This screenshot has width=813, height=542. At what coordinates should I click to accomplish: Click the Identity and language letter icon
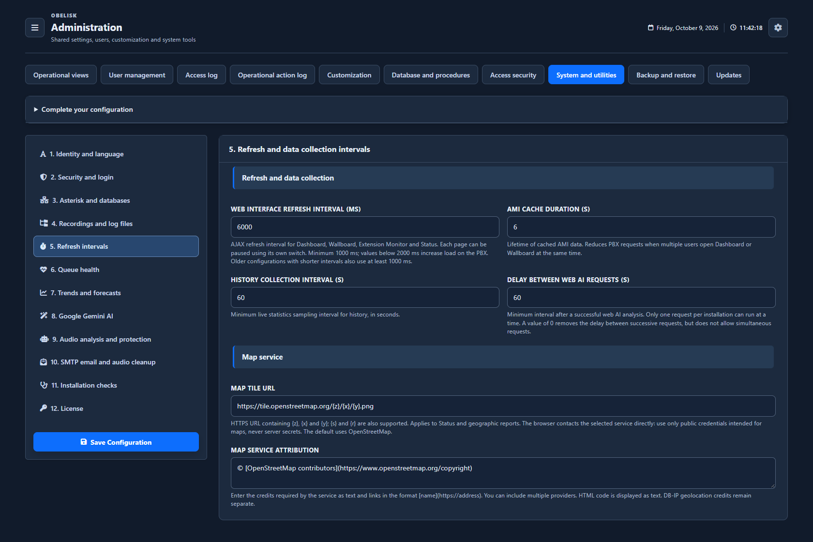click(43, 154)
